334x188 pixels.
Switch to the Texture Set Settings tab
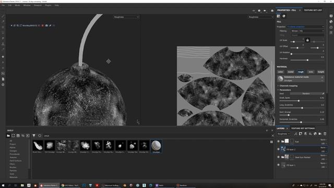tap(303, 128)
